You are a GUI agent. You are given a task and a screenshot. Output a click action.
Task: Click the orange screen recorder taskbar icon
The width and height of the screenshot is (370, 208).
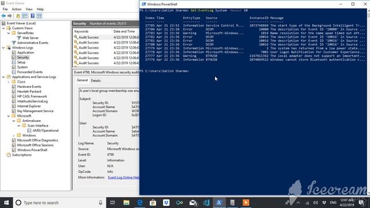(x=246, y=203)
